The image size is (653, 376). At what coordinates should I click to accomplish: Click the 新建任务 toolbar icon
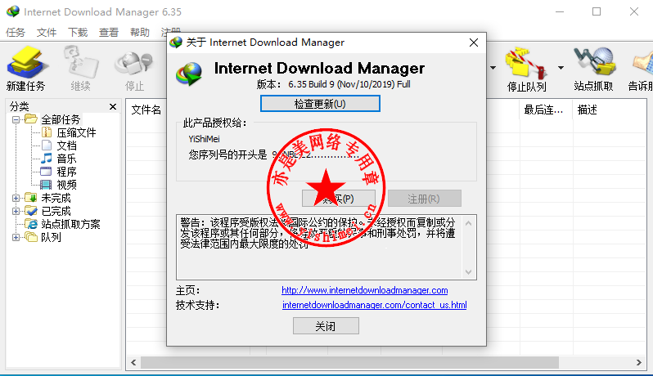(26, 69)
